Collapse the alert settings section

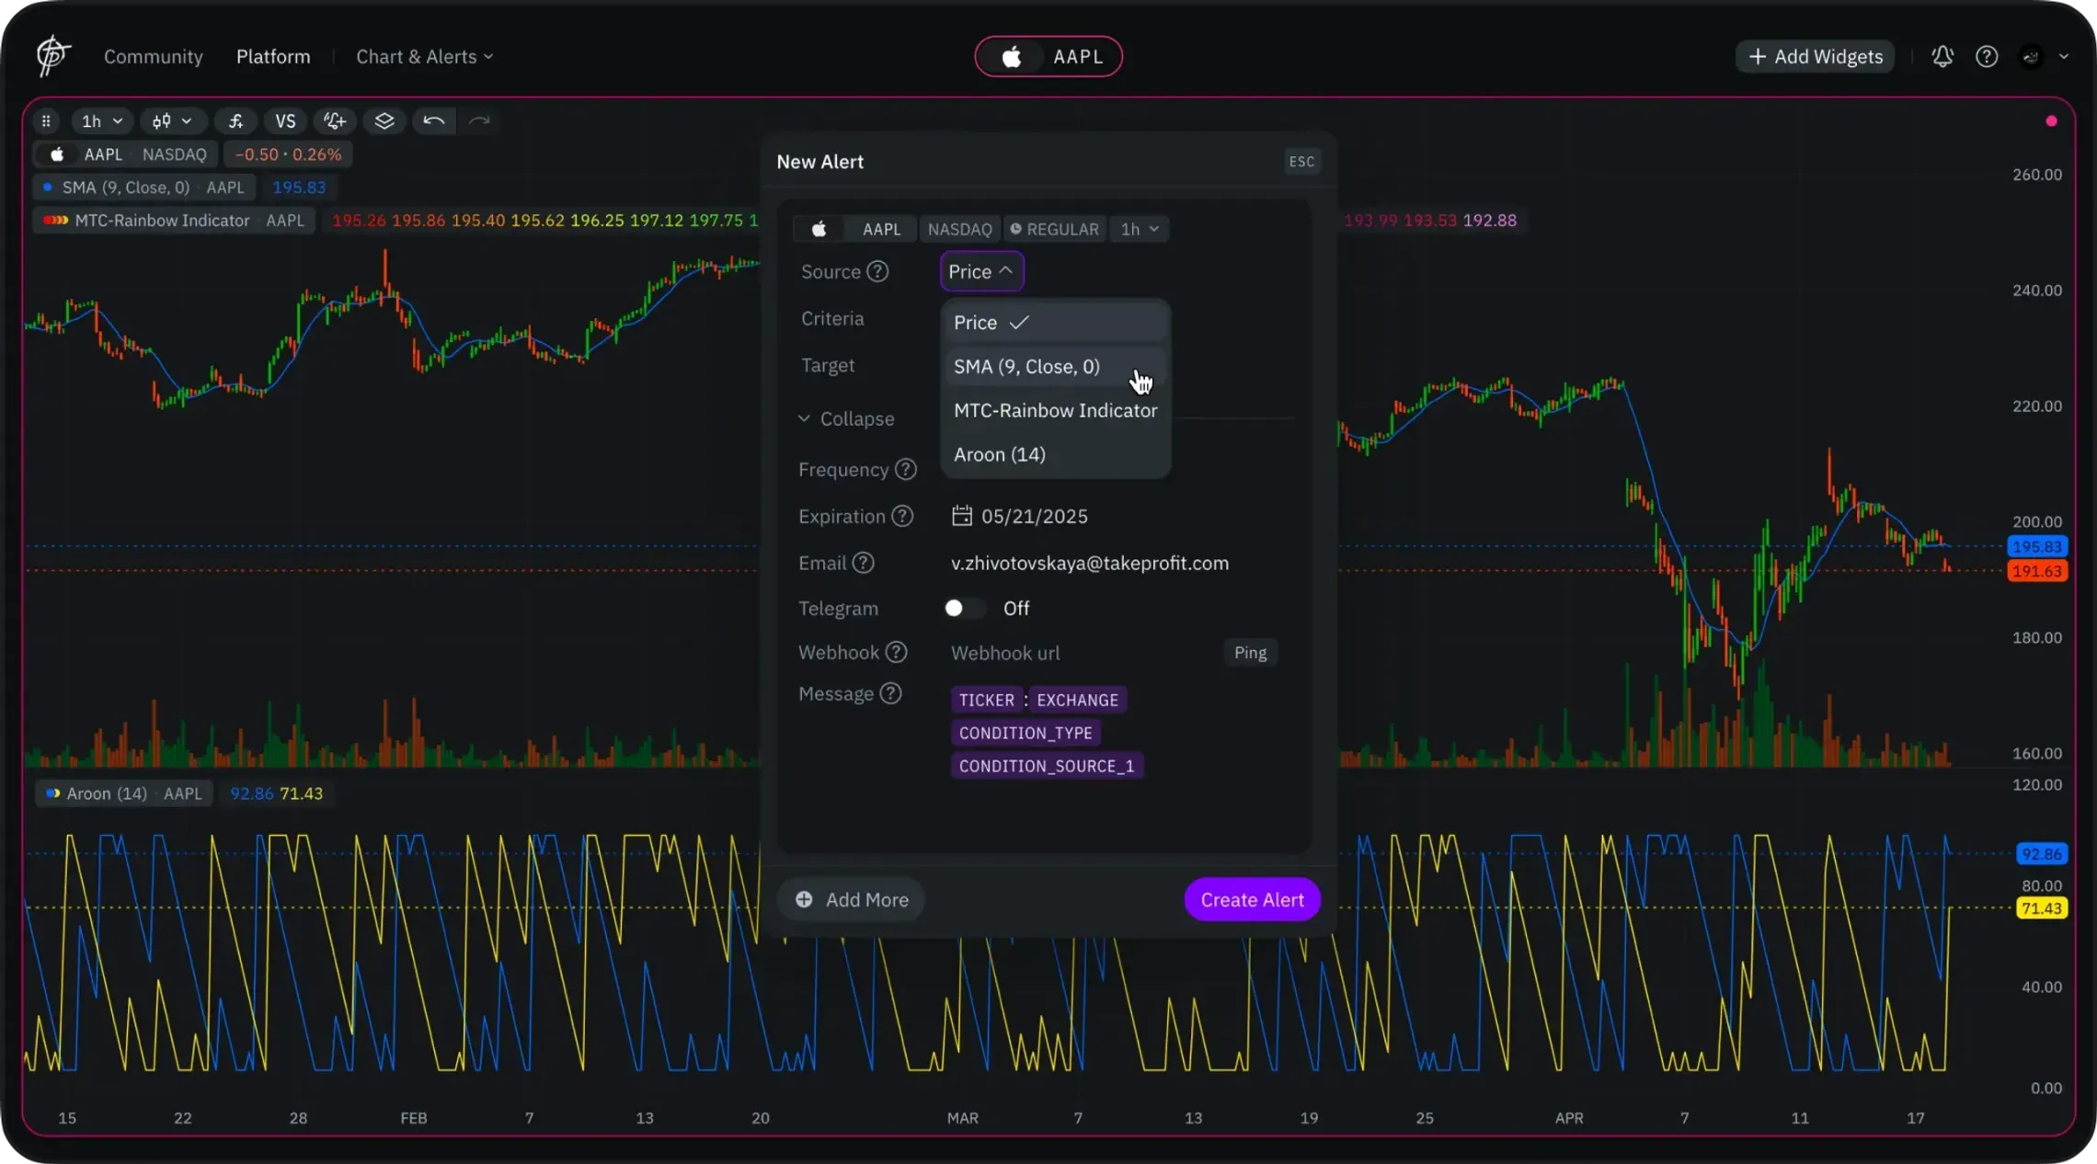(845, 418)
